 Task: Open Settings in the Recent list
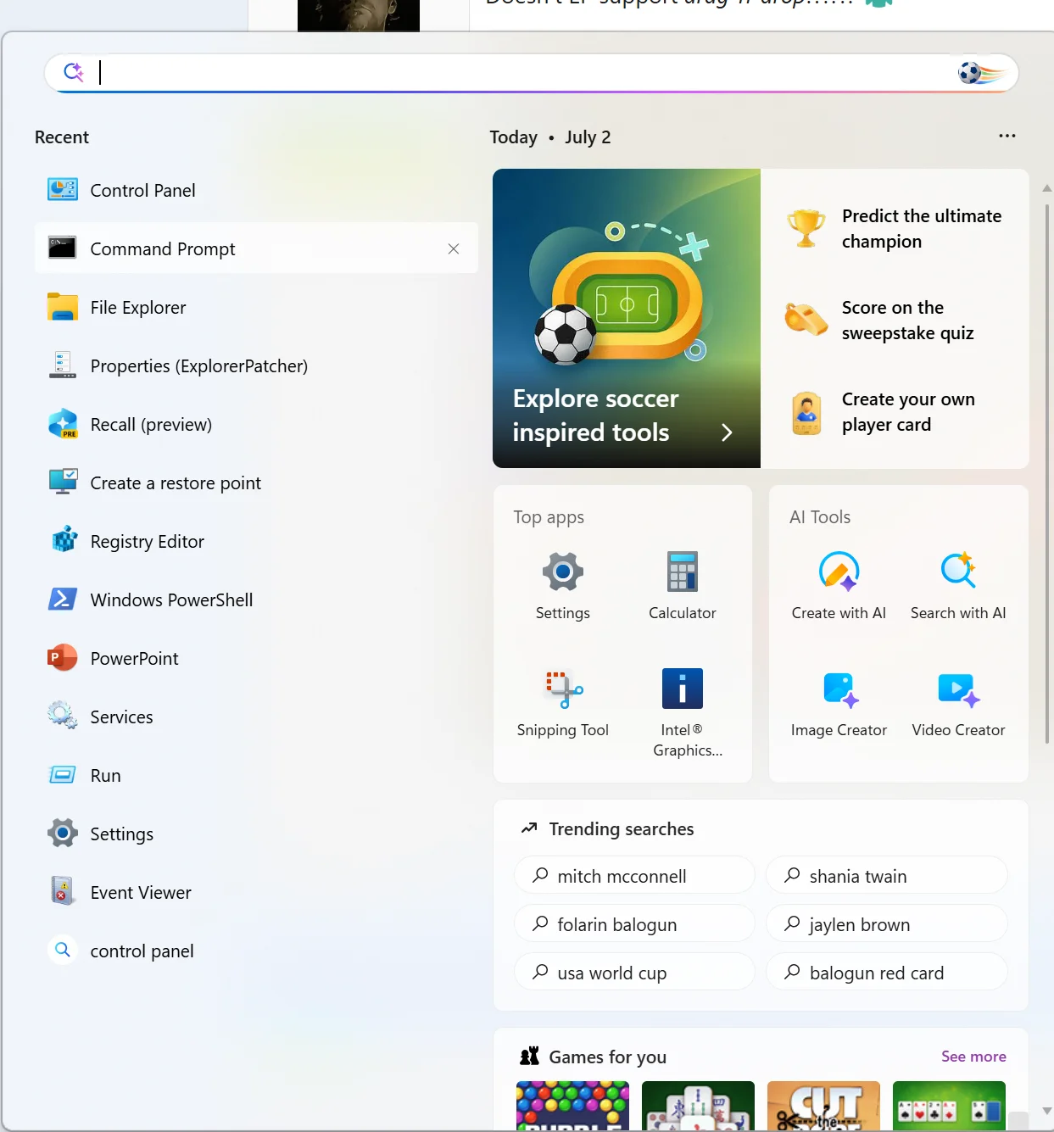pos(256,834)
